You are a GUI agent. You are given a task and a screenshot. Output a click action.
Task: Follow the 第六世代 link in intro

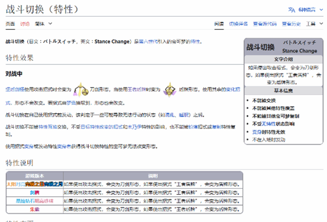[147, 42]
